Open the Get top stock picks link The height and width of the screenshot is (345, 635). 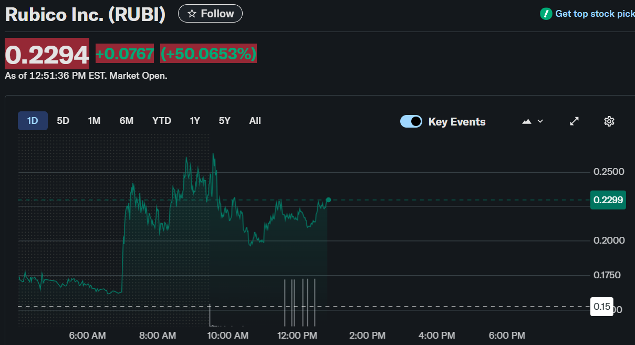pyautogui.click(x=594, y=14)
